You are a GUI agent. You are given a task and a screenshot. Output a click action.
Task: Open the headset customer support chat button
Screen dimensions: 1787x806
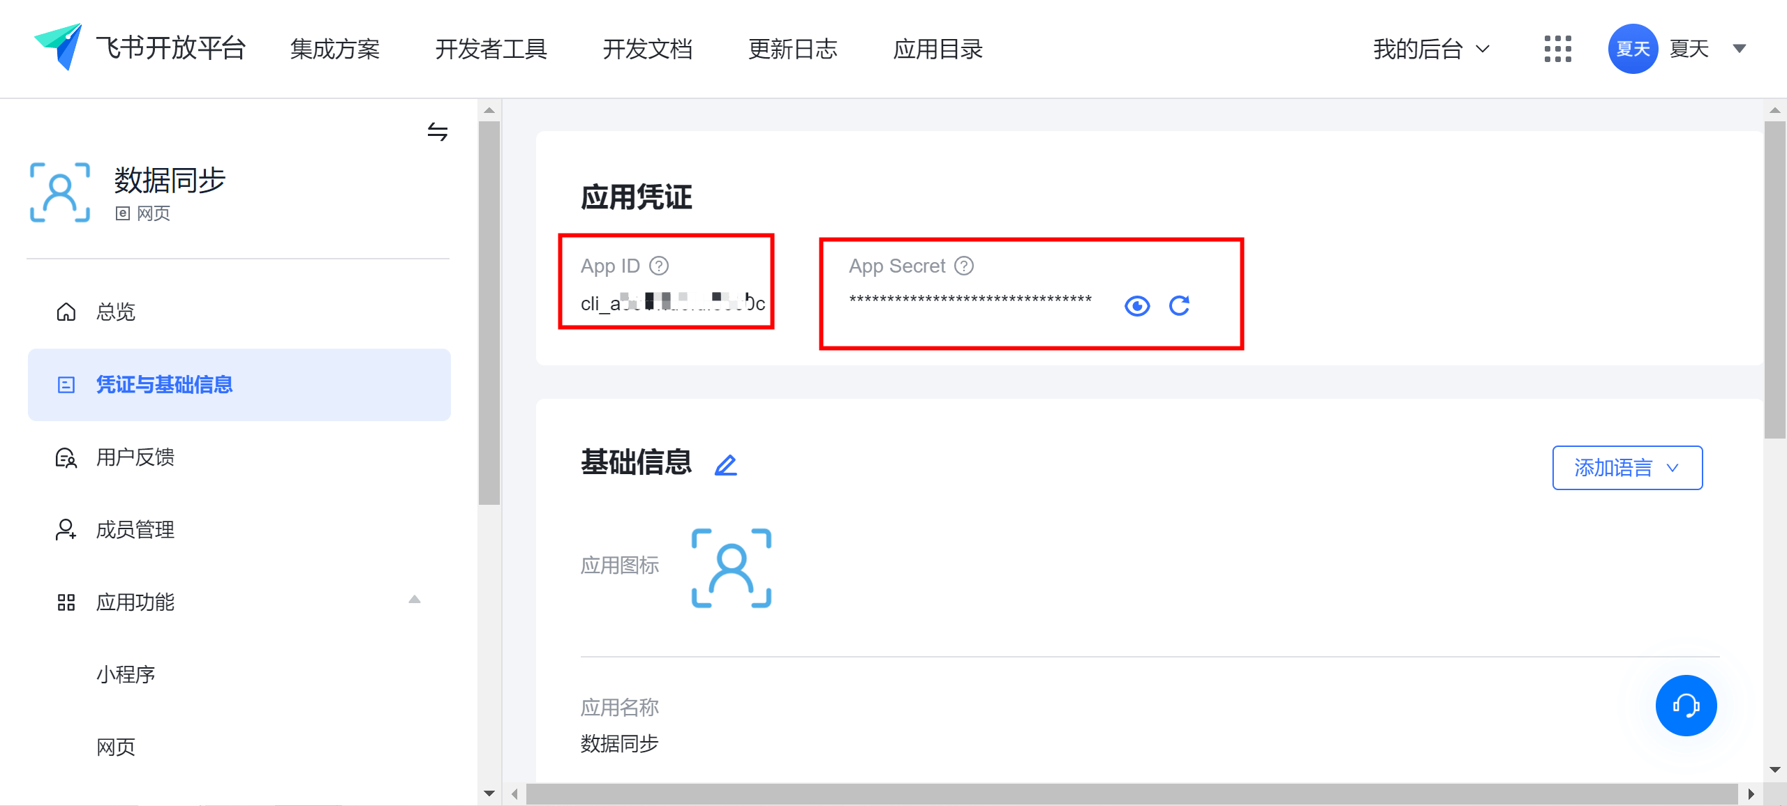[x=1686, y=705]
